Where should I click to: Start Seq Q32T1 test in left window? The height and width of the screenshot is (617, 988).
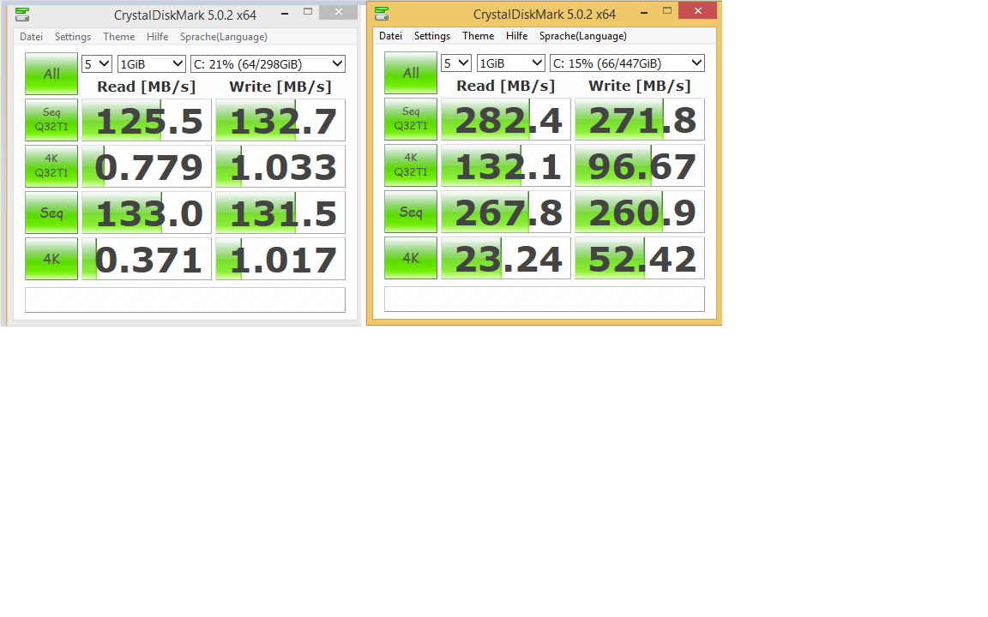click(x=51, y=120)
